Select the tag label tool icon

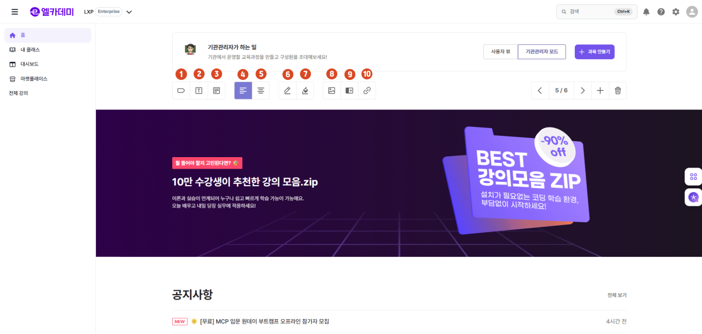pos(181,90)
